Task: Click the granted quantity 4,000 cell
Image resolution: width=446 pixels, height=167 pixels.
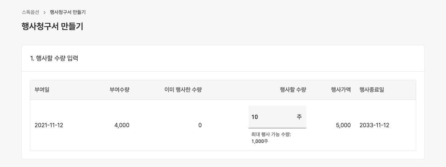Action: 122,125
